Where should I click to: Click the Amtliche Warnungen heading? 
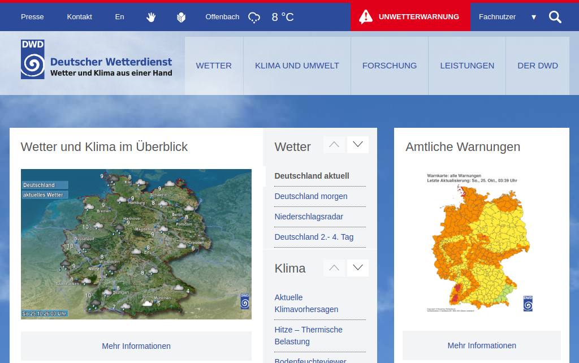463,147
